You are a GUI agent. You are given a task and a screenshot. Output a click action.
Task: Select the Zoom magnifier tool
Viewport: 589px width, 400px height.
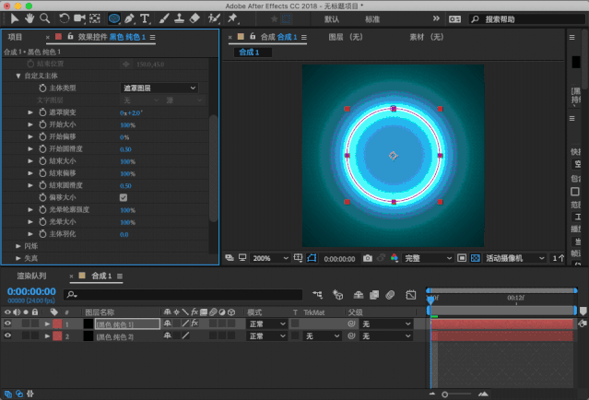(44, 18)
